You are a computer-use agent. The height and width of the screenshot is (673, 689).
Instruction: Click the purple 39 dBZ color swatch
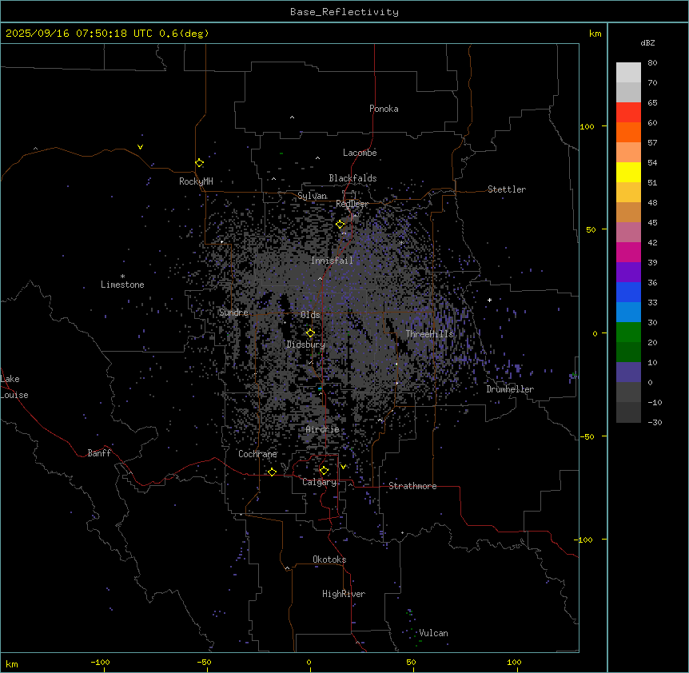tap(628, 273)
